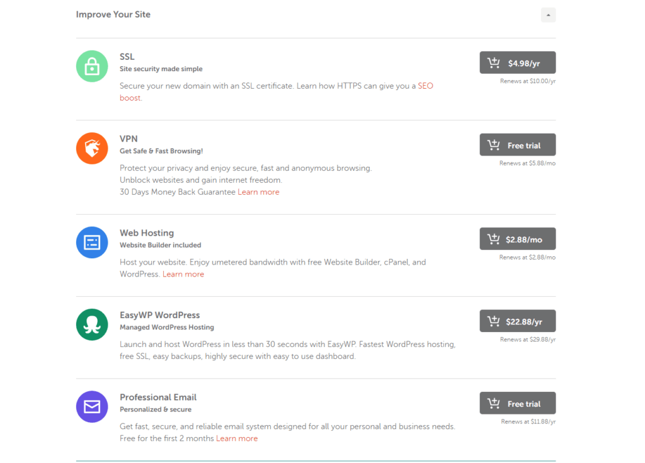Image resolution: width=645 pixels, height=463 pixels.
Task: Click the purple Professional Email envelope icon
Action: click(x=92, y=406)
